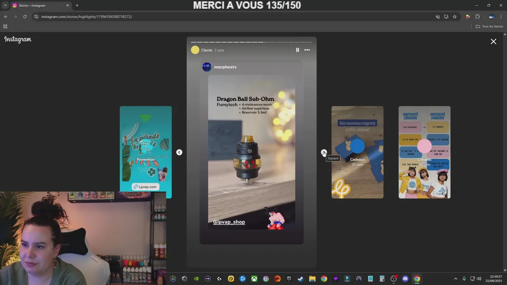507x285 pixels.
Task: Click the microphone tray icon
Action: click(464, 279)
